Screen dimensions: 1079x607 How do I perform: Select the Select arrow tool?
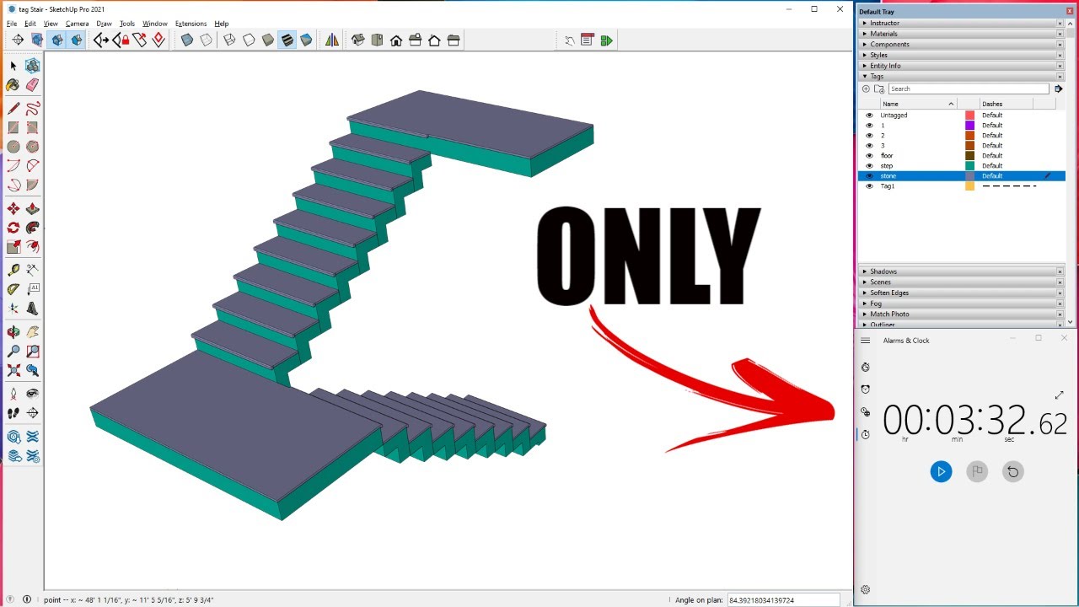click(13, 66)
